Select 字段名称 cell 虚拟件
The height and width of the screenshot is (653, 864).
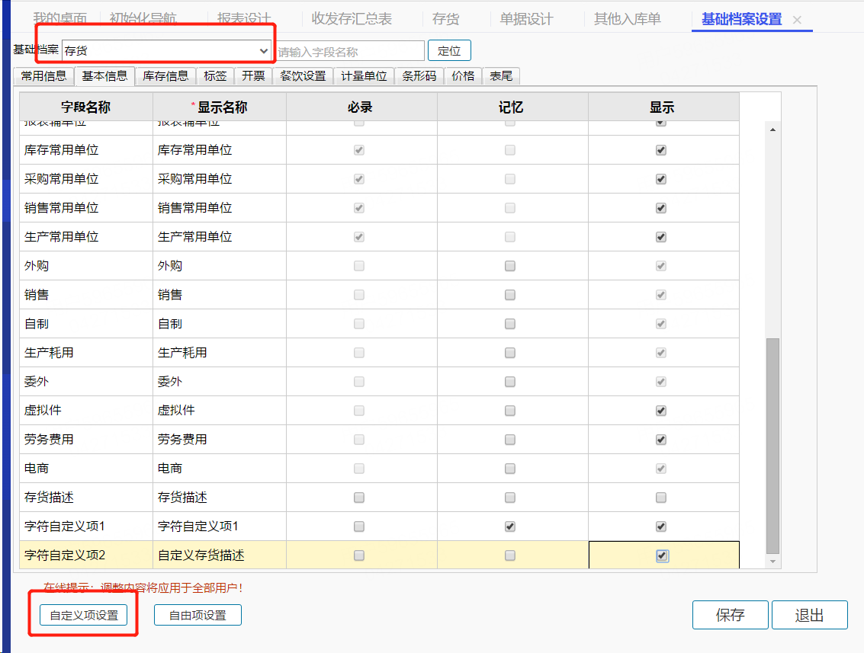(86, 410)
